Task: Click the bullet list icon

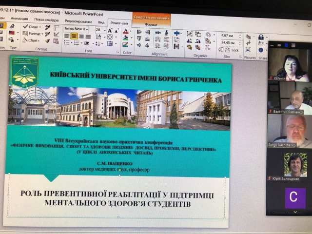Action: click(x=67, y=42)
